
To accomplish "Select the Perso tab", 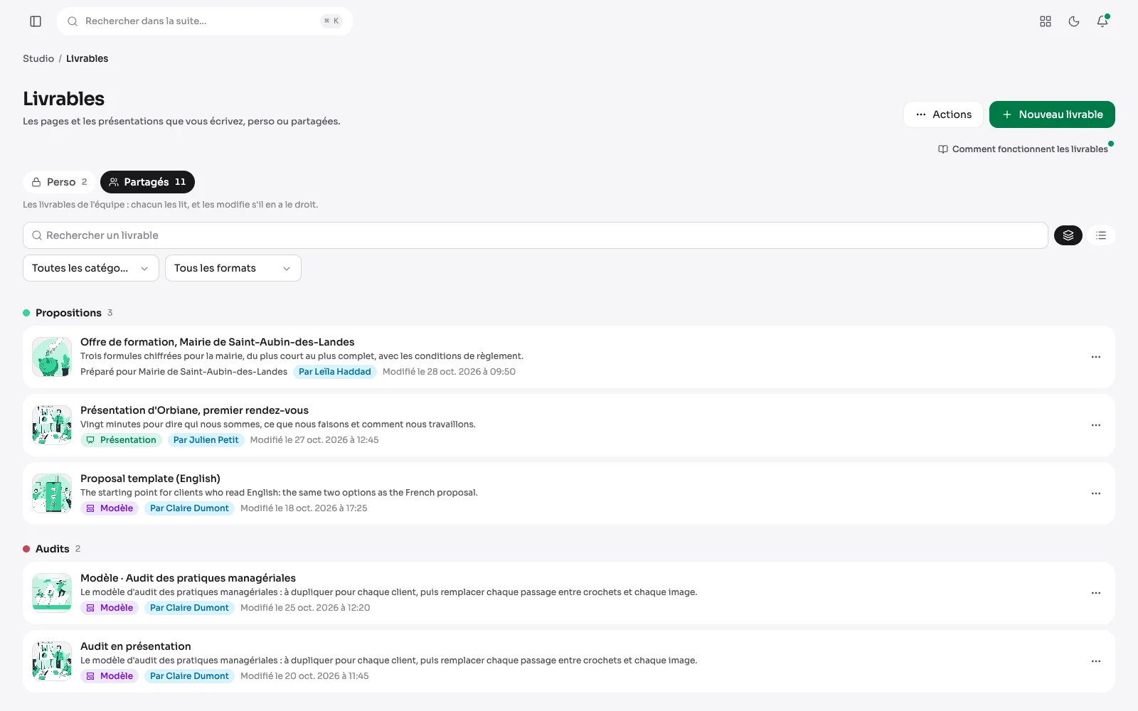I will pos(60,182).
